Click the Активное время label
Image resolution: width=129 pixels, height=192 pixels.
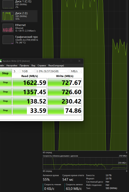pos(51,176)
